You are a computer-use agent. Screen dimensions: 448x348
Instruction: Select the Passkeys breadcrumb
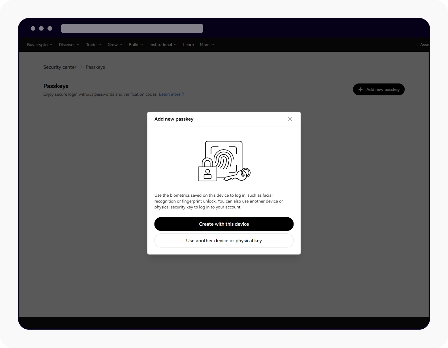click(95, 67)
